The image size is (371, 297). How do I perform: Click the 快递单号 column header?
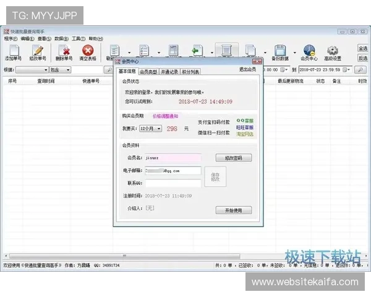pos(91,81)
